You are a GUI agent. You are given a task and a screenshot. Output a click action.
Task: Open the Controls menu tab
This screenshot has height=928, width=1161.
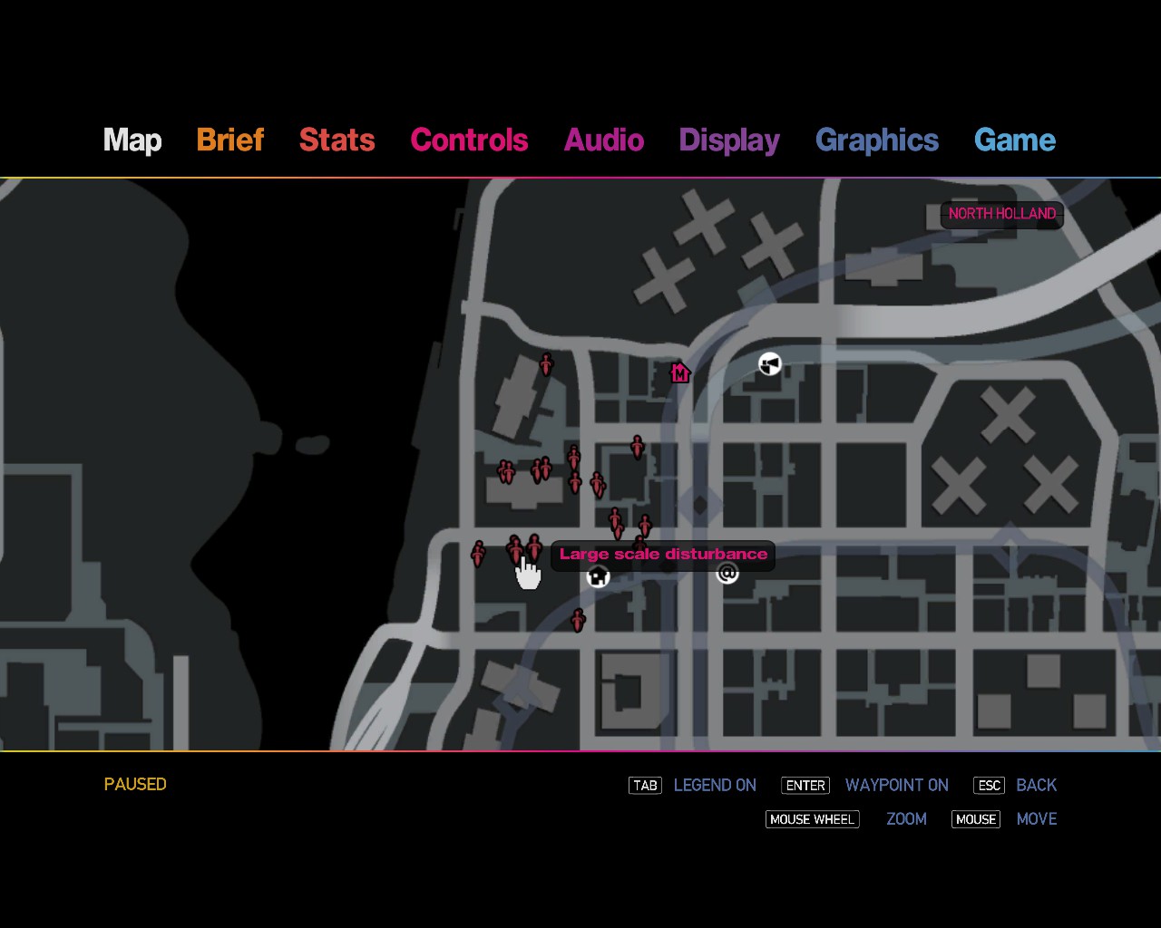pyautogui.click(x=469, y=140)
